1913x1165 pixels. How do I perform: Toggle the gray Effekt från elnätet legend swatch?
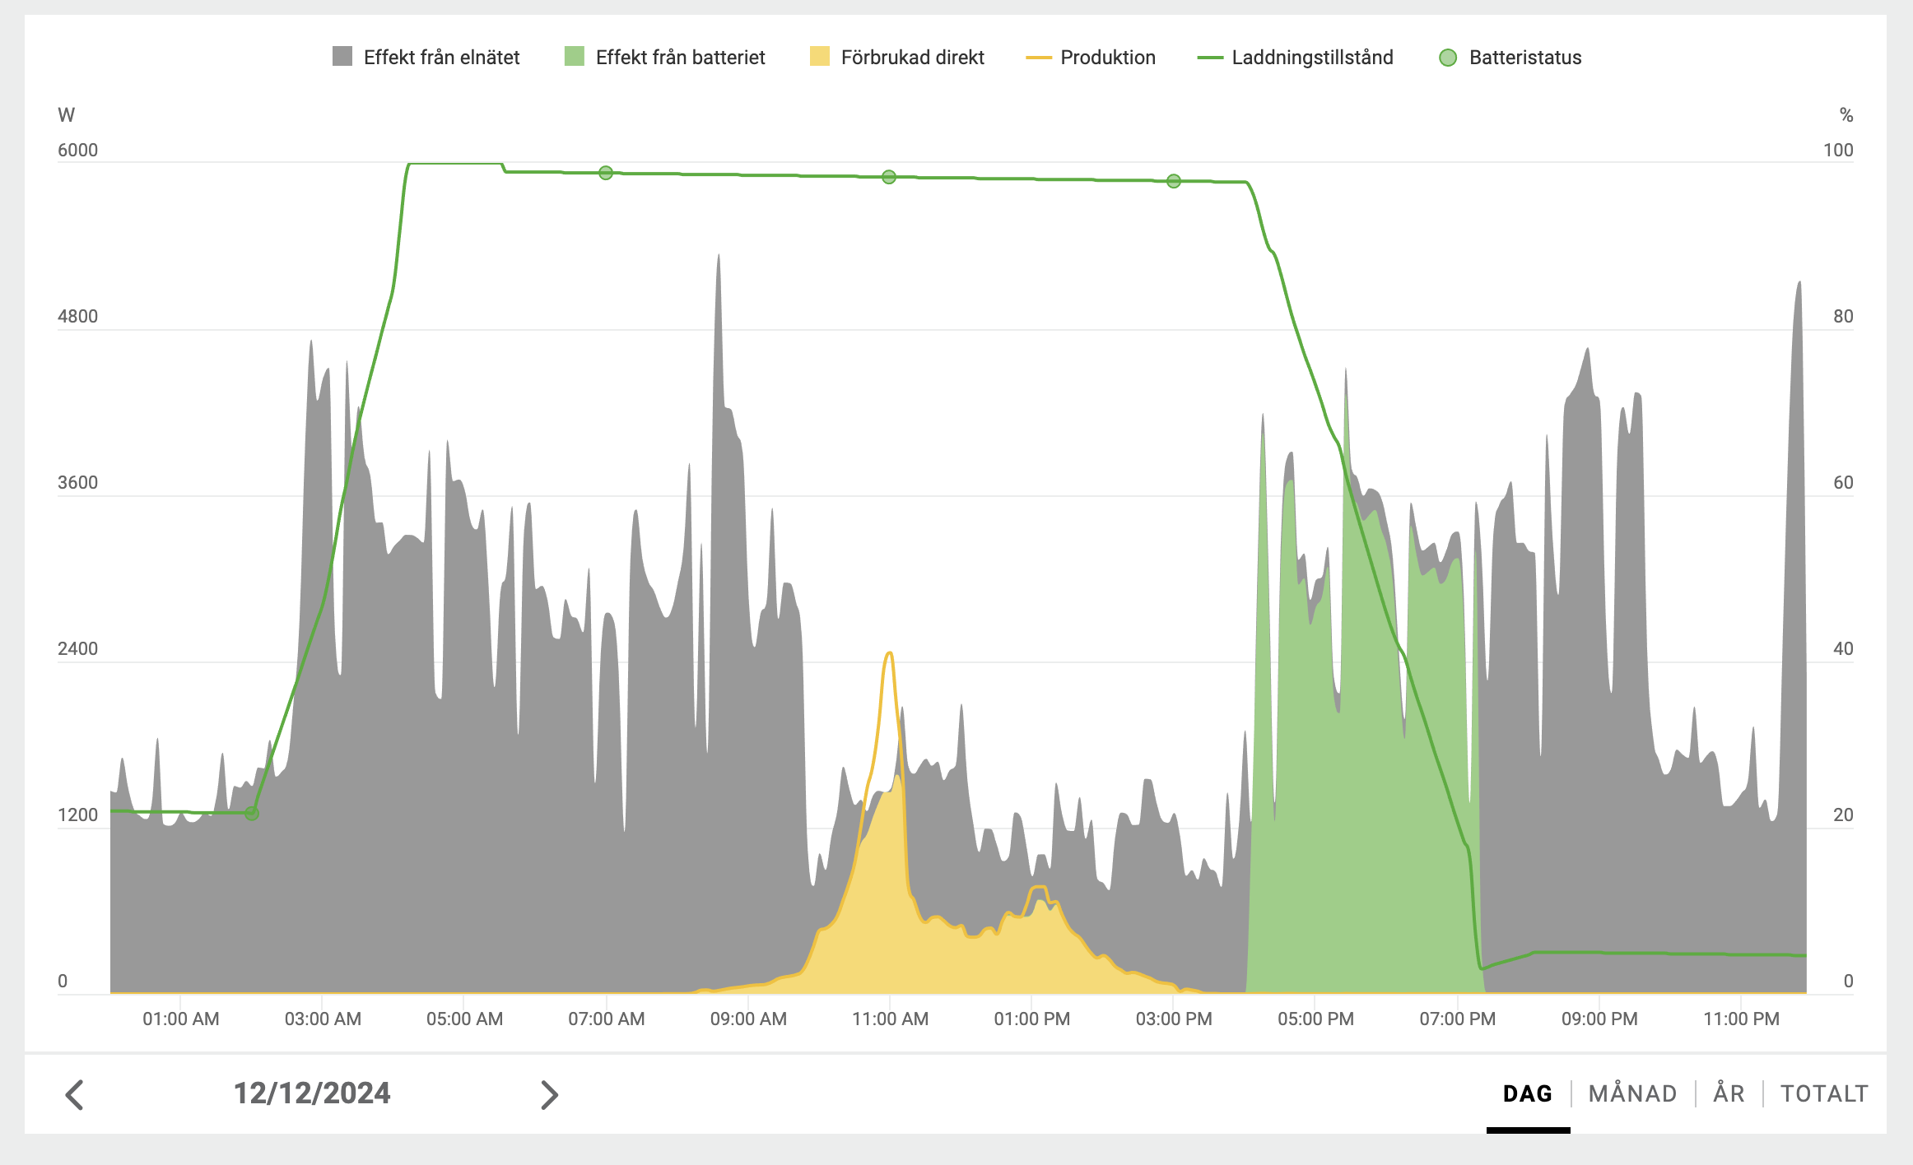coord(342,57)
